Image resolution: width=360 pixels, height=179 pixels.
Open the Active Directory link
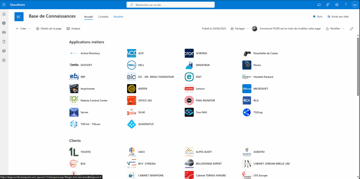pyautogui.click(x=90, y=53)
